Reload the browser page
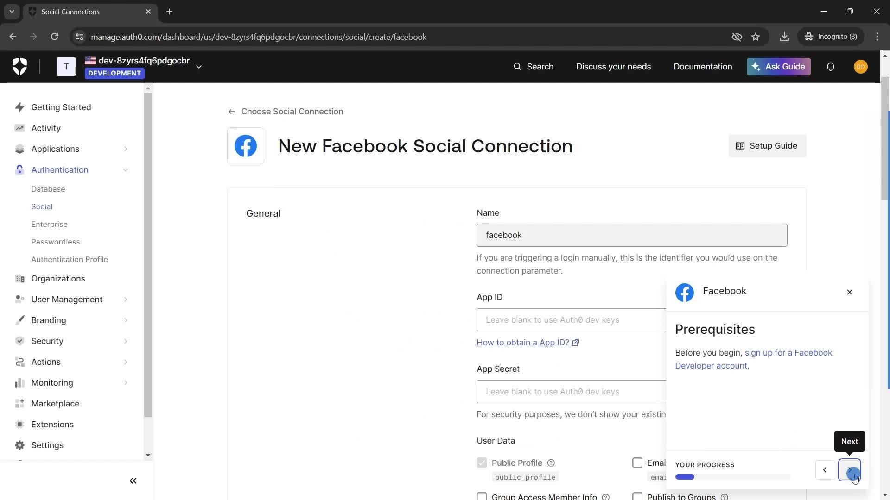Image resolution: width=890 pixels, height=500 pixels. [x=54, y=37]
